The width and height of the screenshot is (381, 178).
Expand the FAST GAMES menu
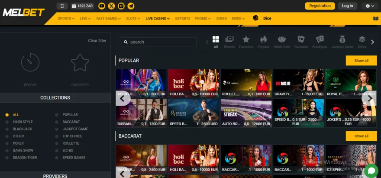point(108,19)
